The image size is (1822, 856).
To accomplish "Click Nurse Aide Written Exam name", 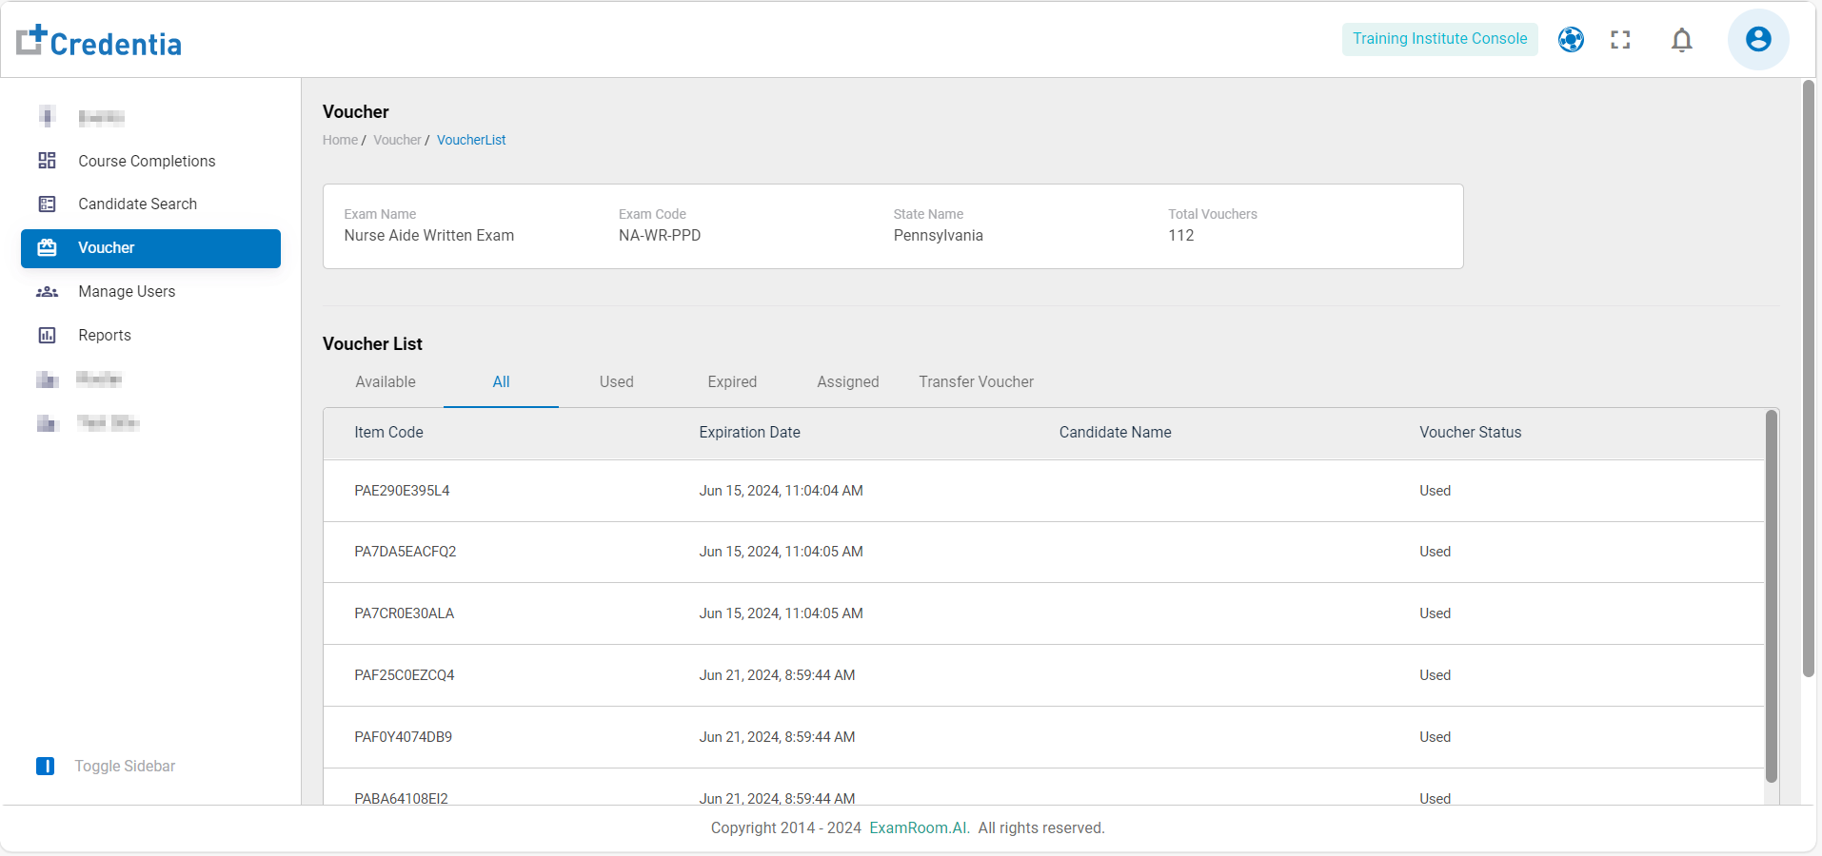I will [x=428, y=235].
